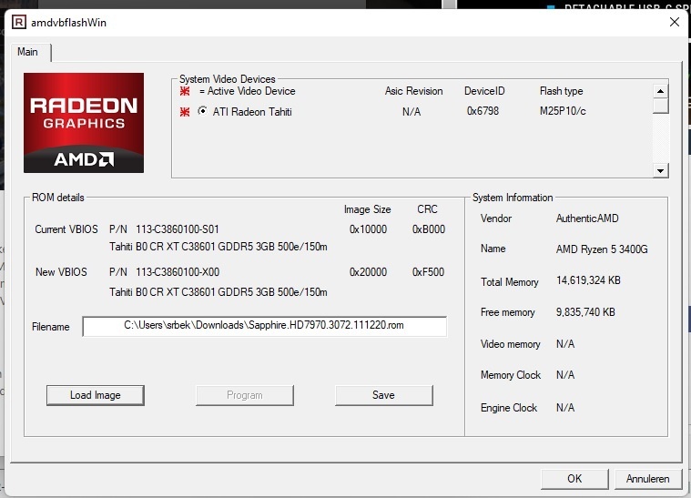Image resolution: width=691 pixels, height=498 pixels.
Task: Select the ATI Radeon Tahiti radio button
Action: (202, 111)
